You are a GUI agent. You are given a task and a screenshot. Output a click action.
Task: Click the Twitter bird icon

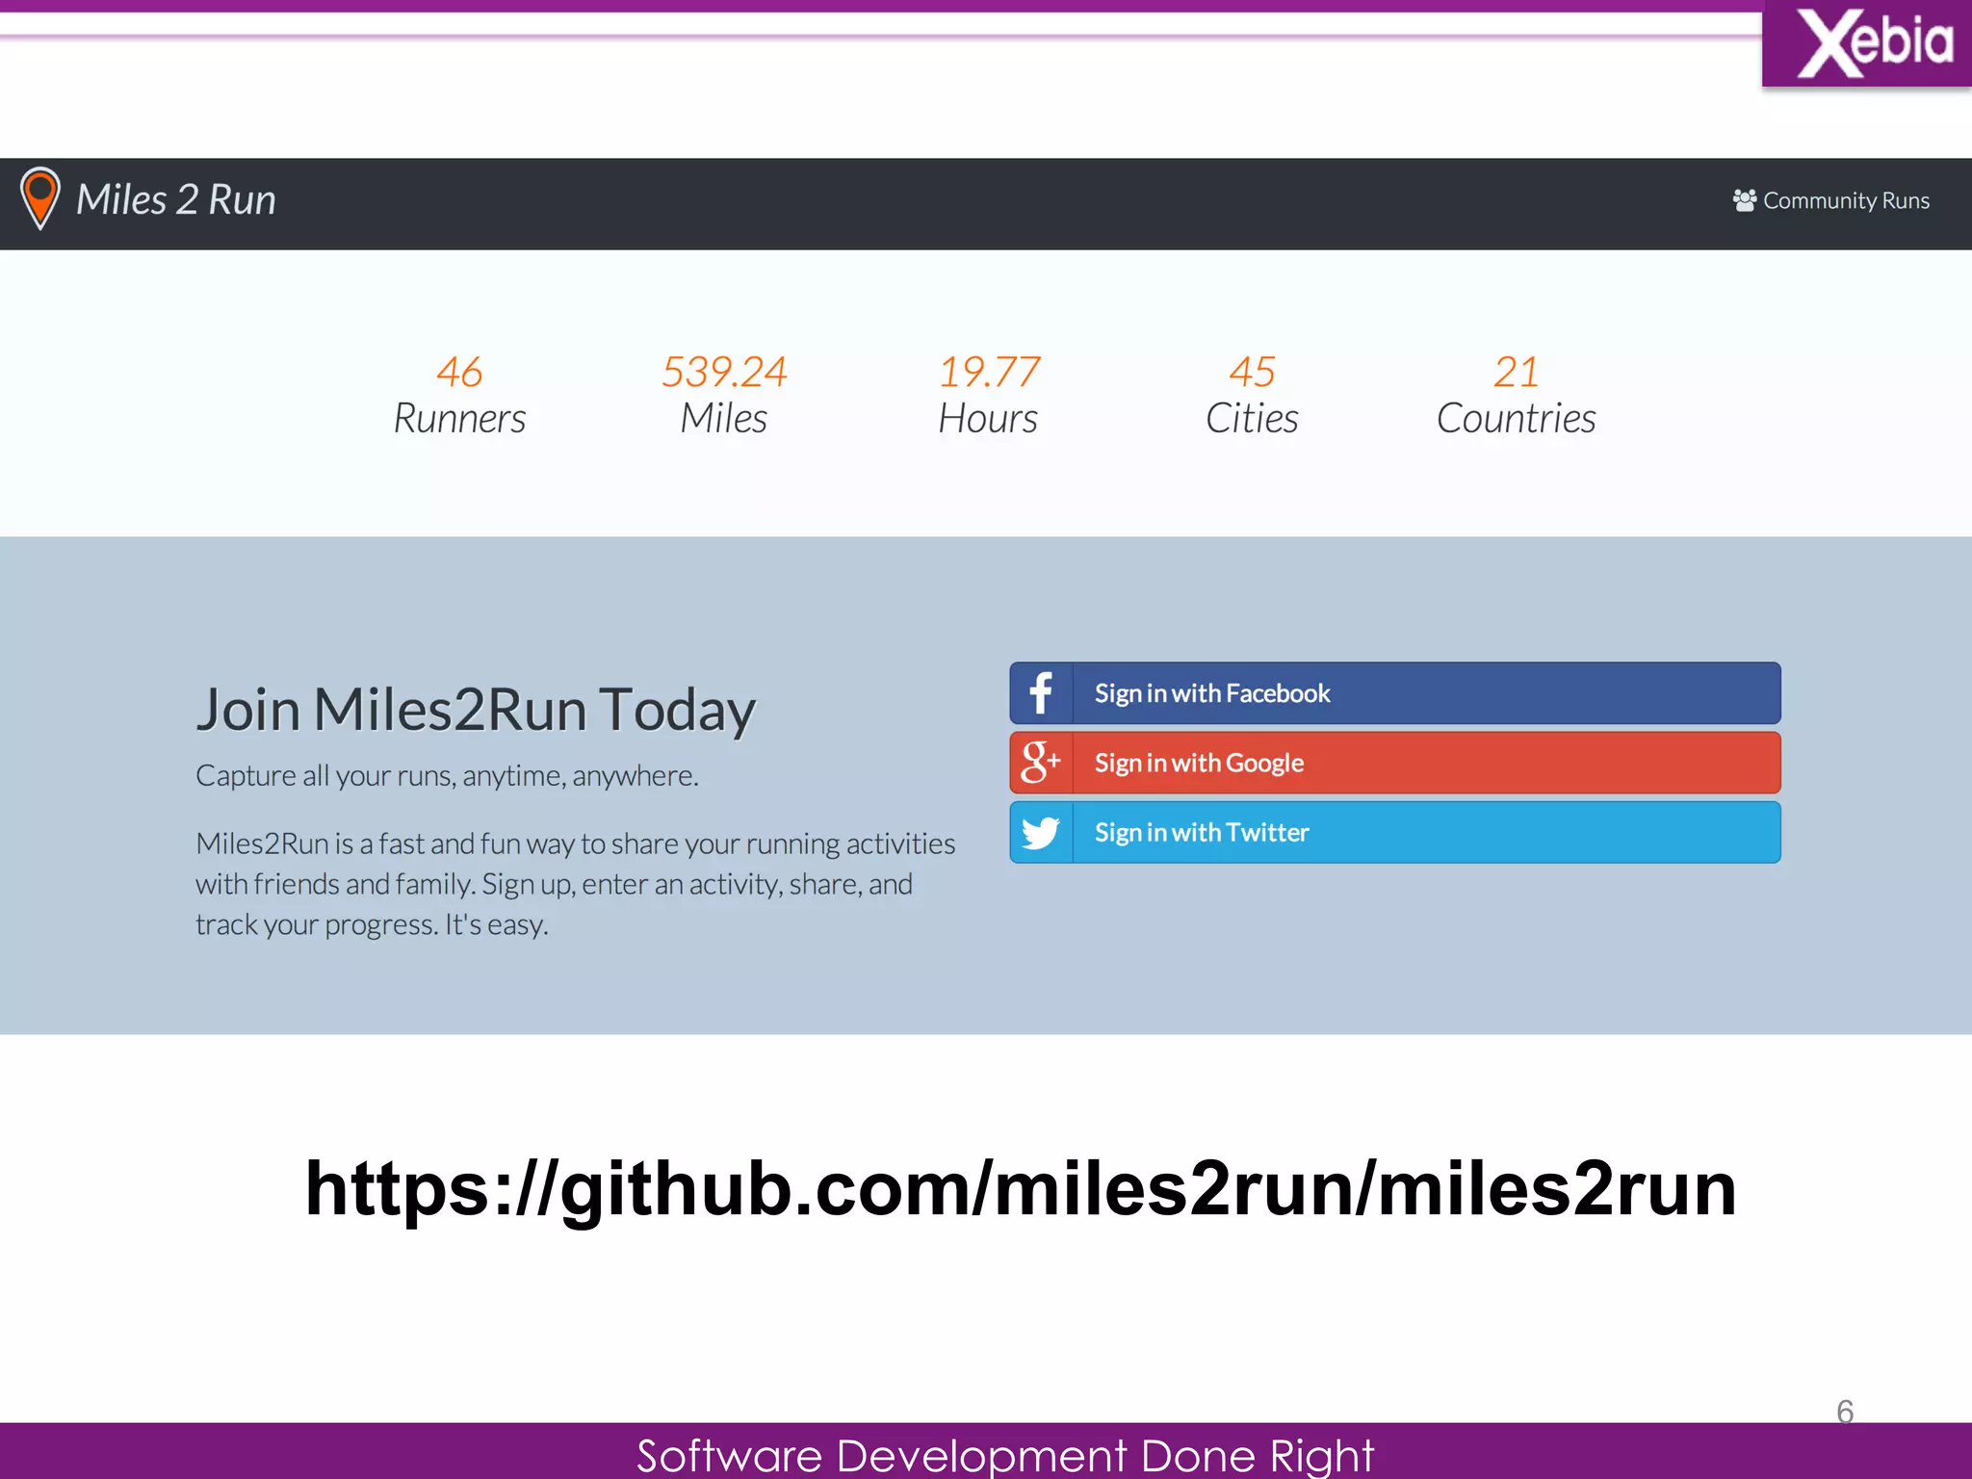click(1041, 833)
